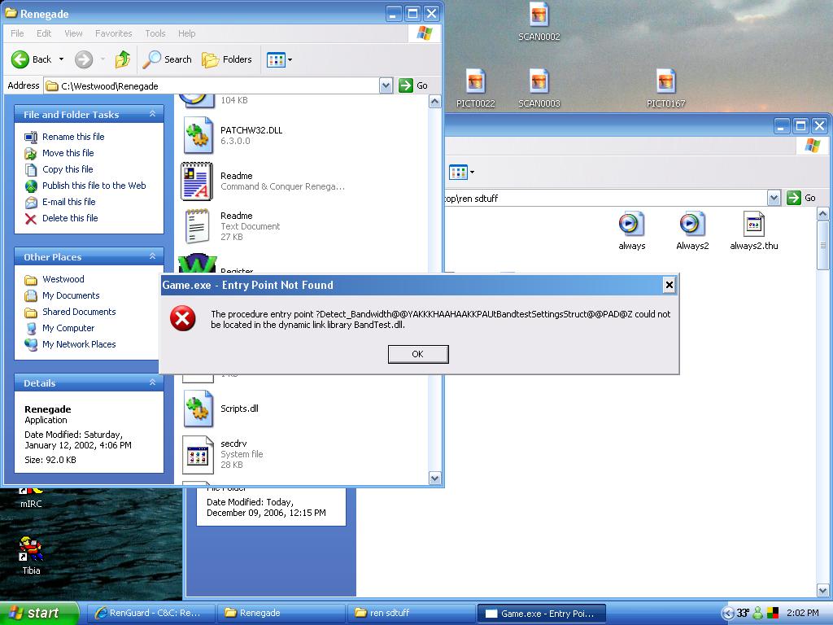Select the Scripts.dll file icon
The height and width of the screenshot is (625, 833).
pos(197,409)
